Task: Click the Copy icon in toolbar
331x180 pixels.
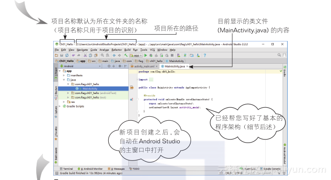Action: (90, 55)
